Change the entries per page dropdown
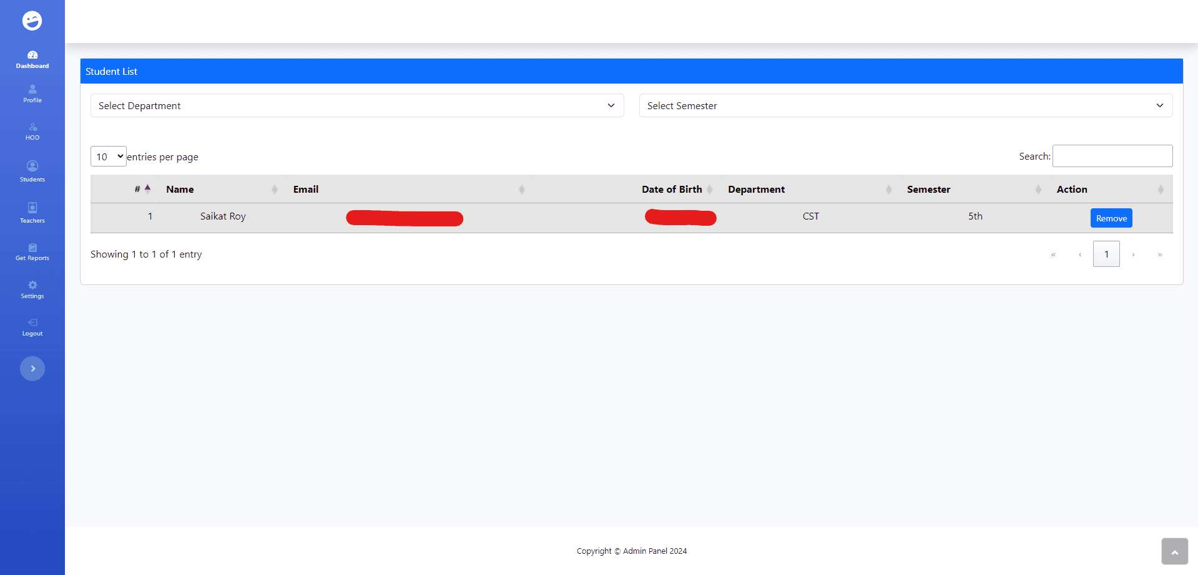Screen dimensions: 1198x575 click(x=109, y=157)
